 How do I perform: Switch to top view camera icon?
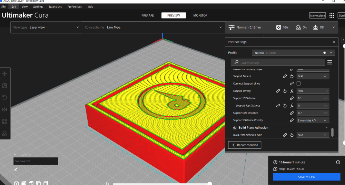click(x=31, y=183)
